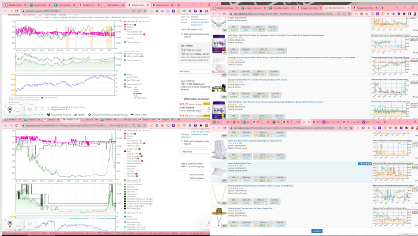Click Details link beside FSA or HSA eligible
Viewport: 418px width, 236px height.
tap(200, 29)
